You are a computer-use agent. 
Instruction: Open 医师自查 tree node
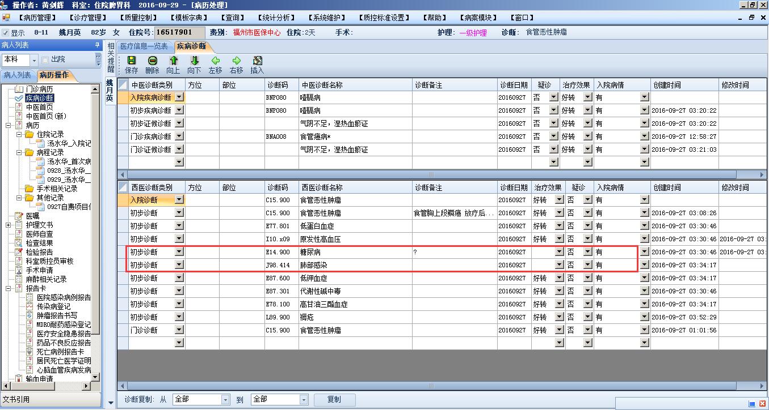tap(39, 234)
